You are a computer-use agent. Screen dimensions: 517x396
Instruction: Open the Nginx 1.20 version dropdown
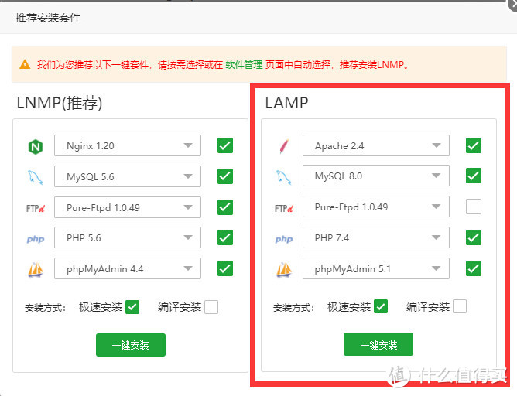[128, 145]
